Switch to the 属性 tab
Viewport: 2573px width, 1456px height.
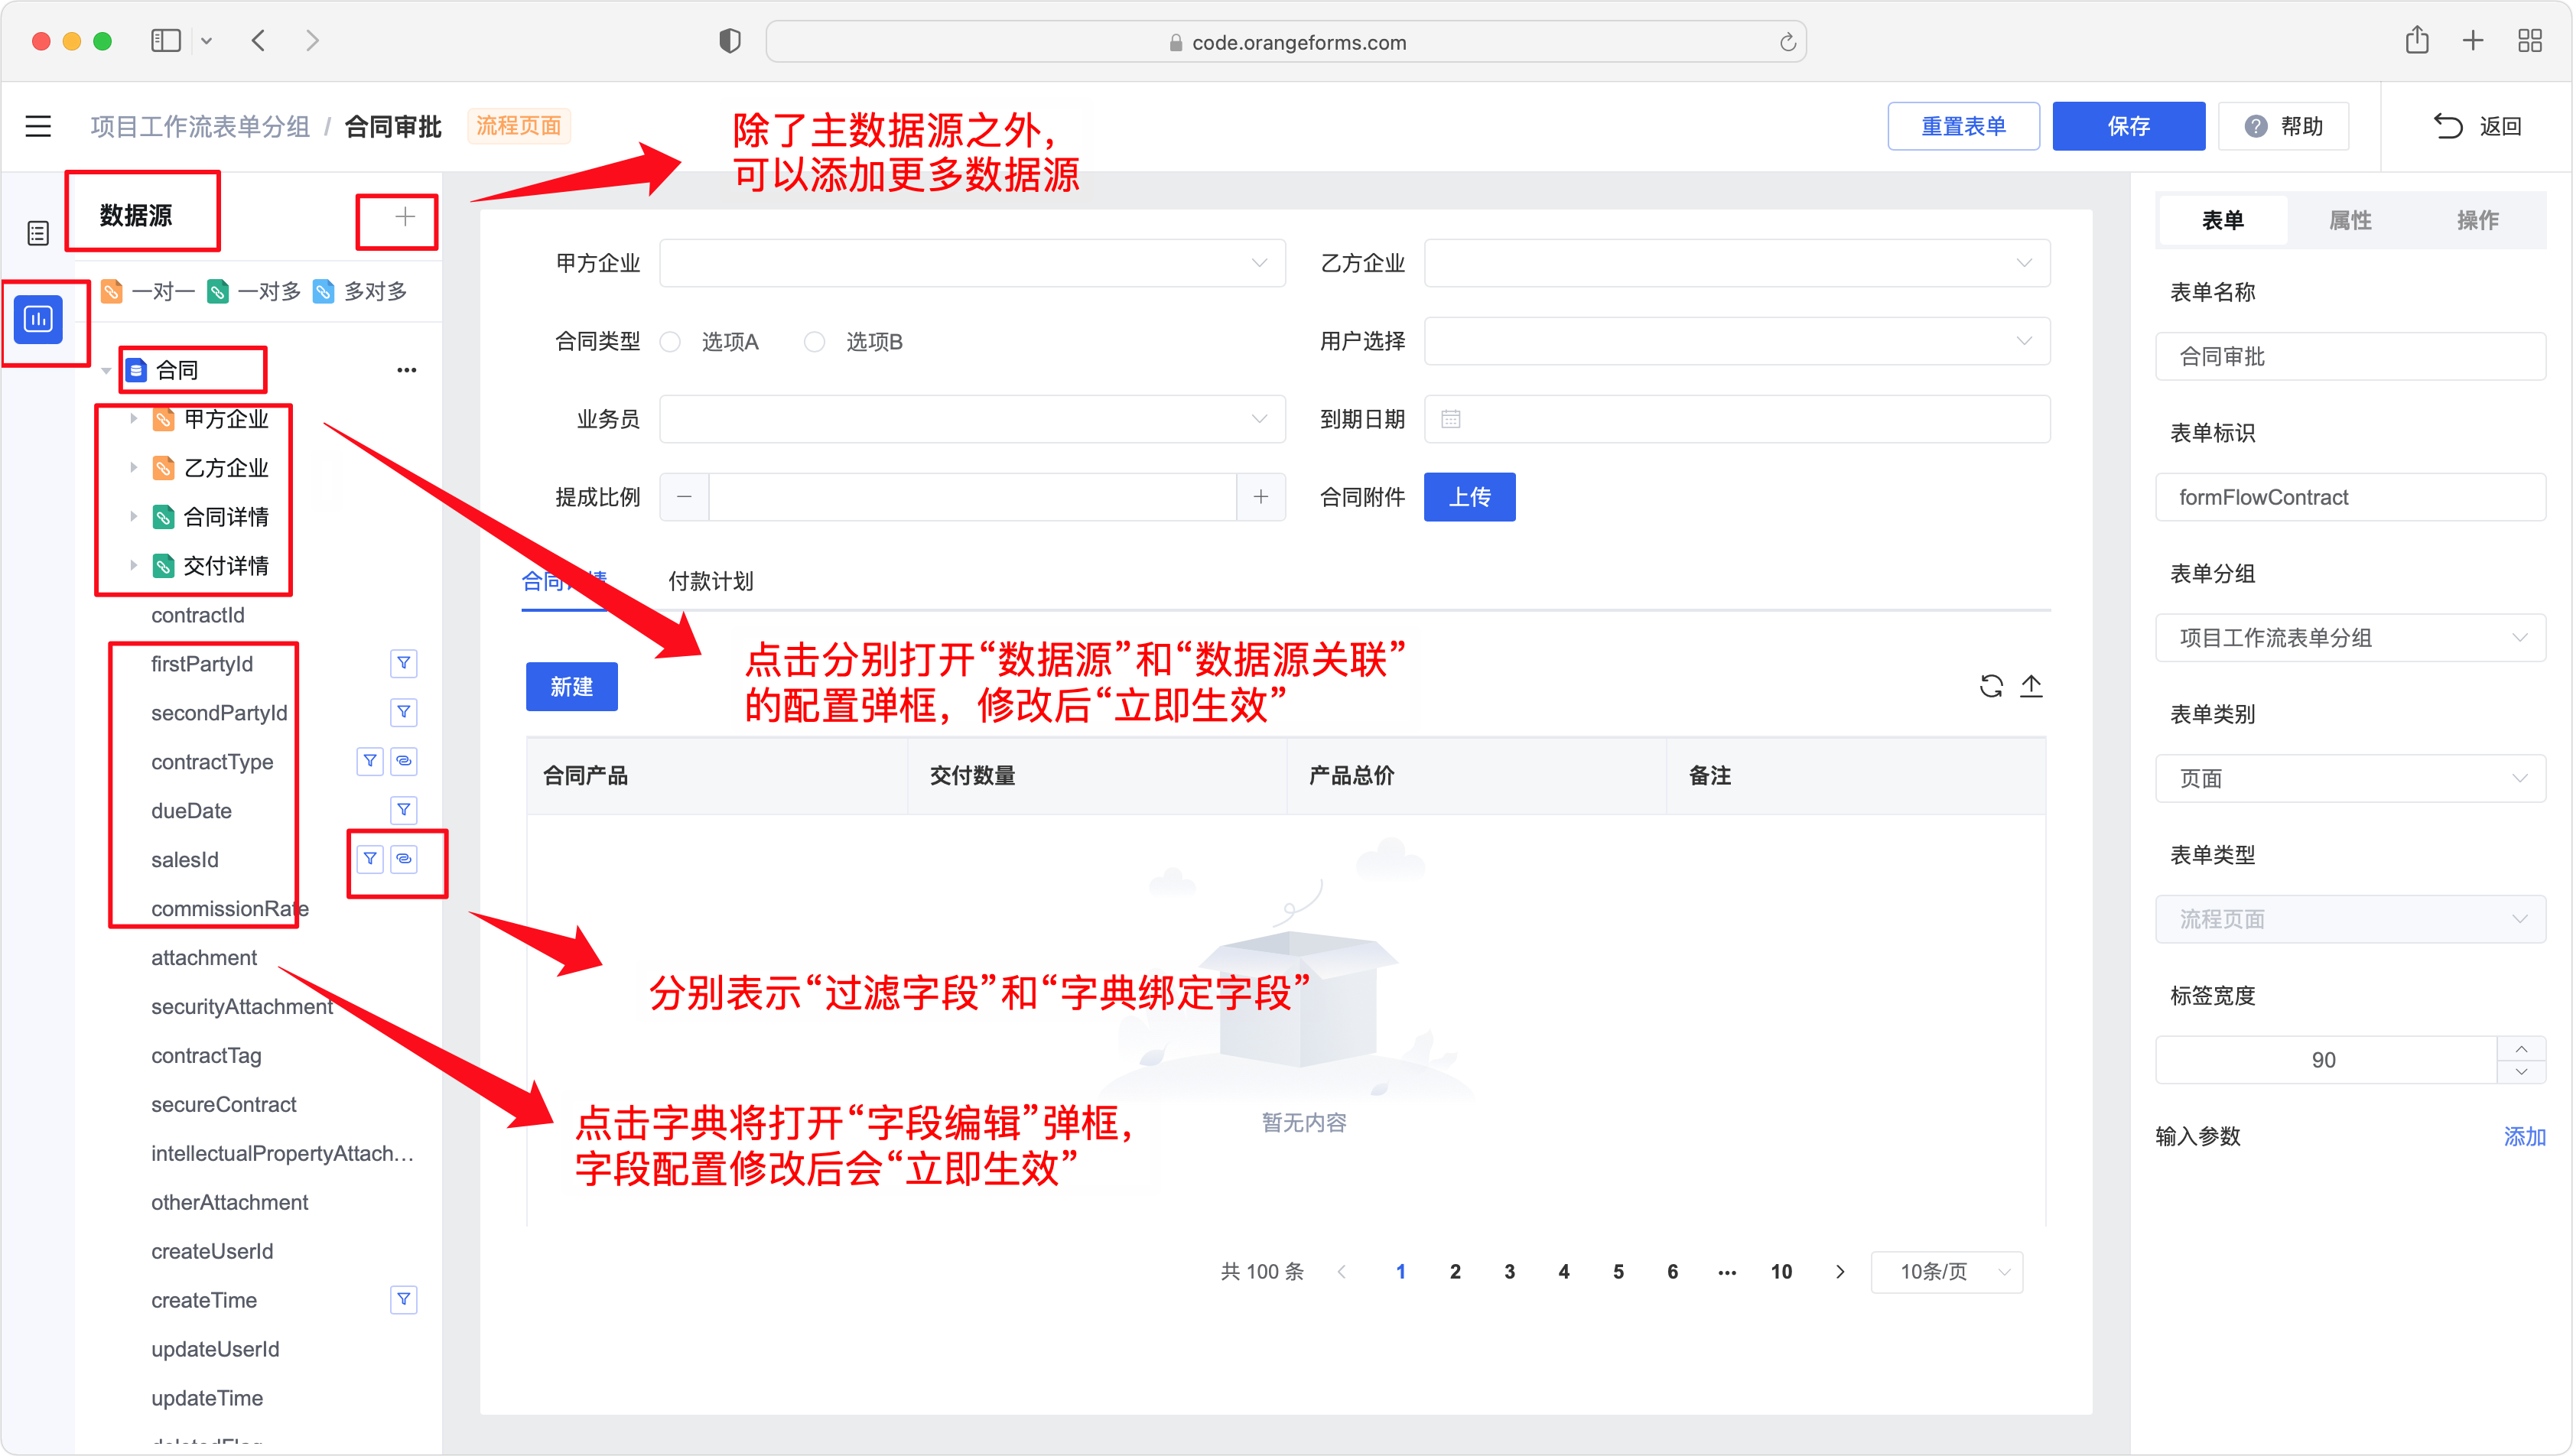(2350, 220)
